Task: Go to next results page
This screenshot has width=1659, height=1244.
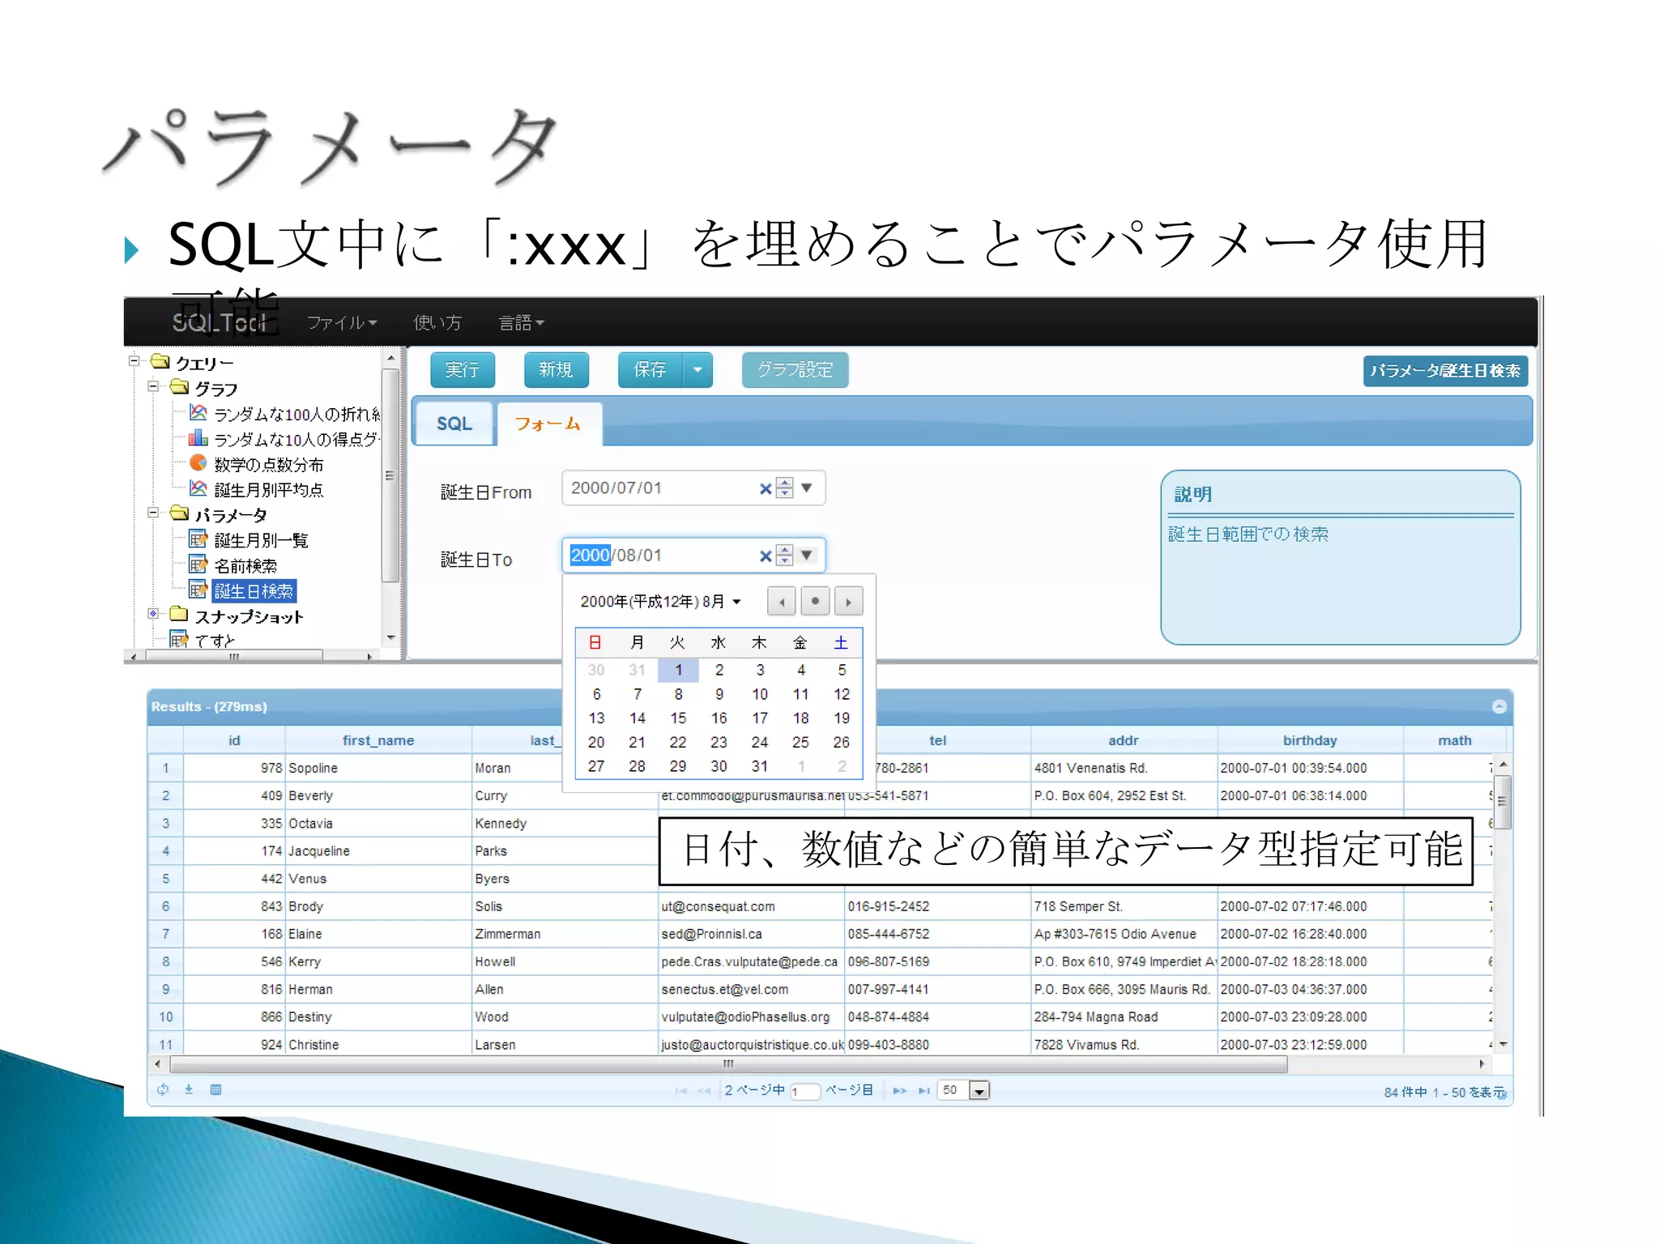Action: (899, 1091)
